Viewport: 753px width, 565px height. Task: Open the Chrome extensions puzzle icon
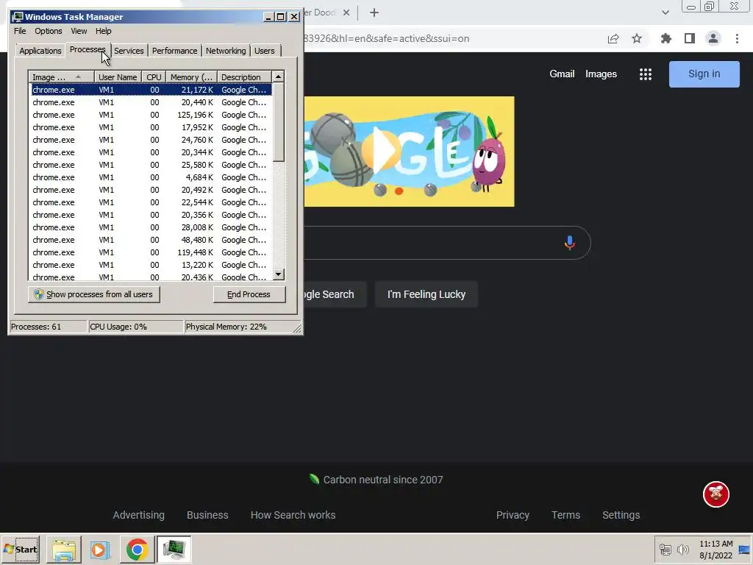[665, 38]
